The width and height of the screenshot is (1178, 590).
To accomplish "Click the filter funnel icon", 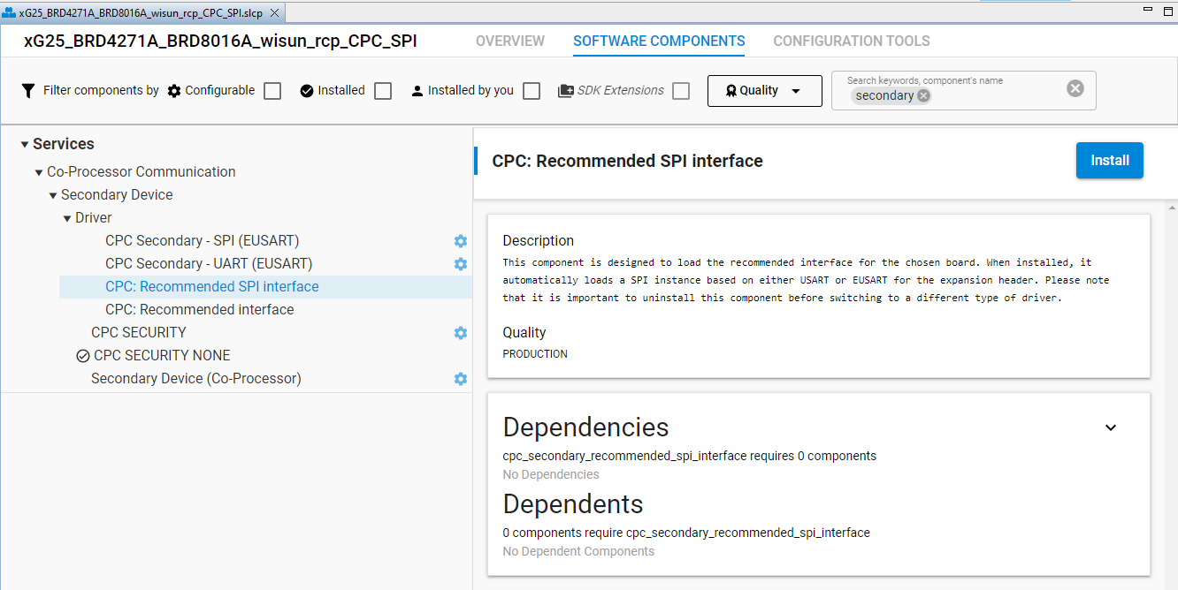I will pyautogui.click(x=28, y=91).
